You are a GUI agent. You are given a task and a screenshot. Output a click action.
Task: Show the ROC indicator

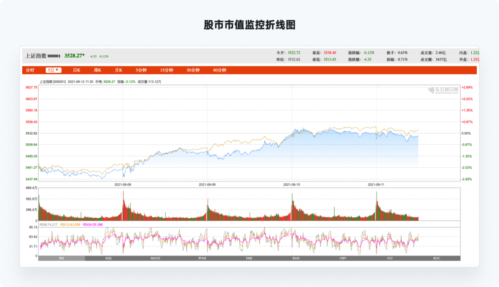click(x=437, y=258)
